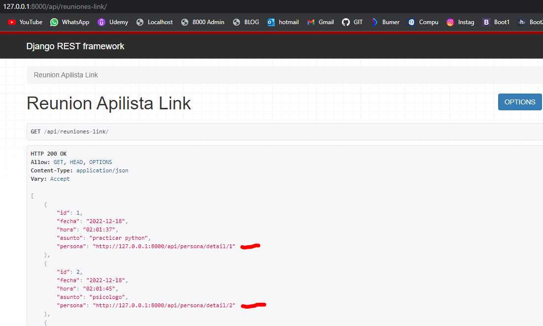The width and height of the screenshot is (543, 326).
Task: Open the GIT GitHub bookmark
Action: coord(352,22)
